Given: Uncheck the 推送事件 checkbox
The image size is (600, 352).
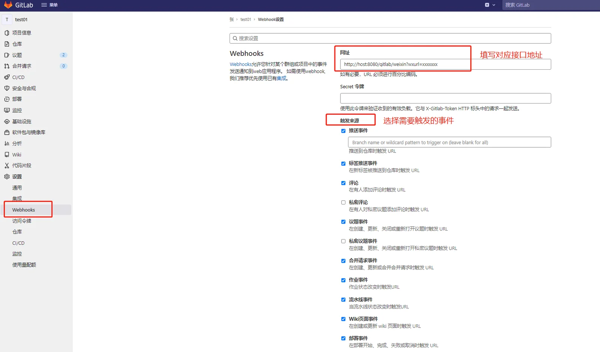Looking at the screenshot, I should 343,131.
